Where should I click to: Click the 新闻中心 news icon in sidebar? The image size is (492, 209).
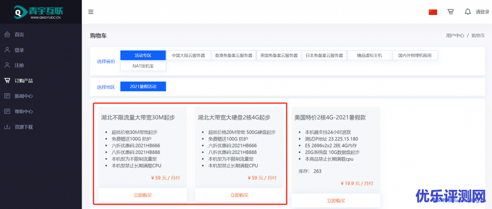[7, 96]
